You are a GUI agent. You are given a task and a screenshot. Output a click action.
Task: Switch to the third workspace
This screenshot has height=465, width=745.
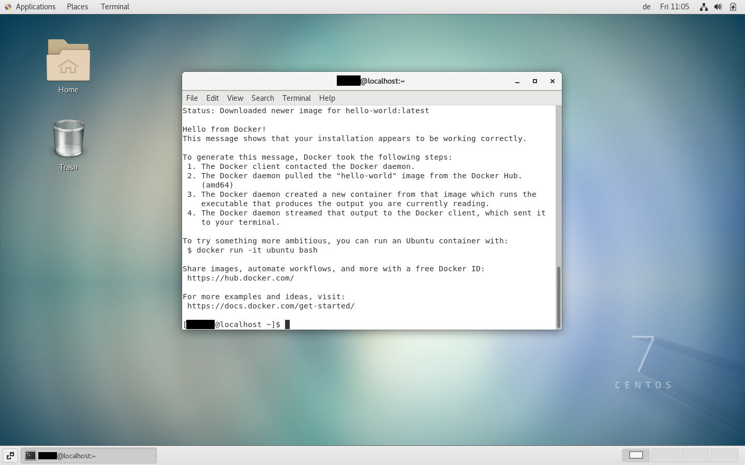click(x=694, y=455)
